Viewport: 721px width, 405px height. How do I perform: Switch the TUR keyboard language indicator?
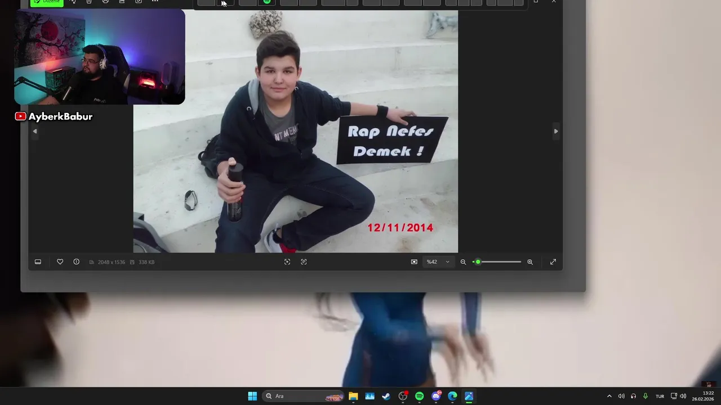660,396
